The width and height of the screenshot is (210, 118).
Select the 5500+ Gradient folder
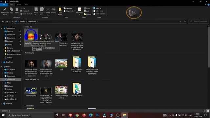coord(77,65)
